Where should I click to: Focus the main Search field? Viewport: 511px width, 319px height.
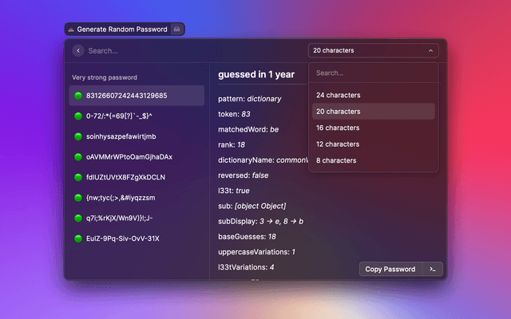[192, 50]
